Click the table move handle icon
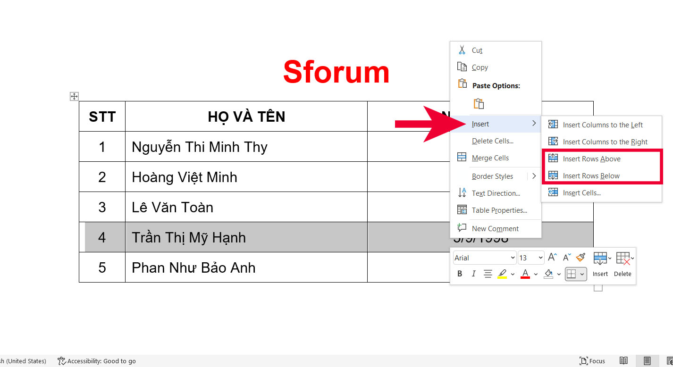Viewport: 673px width, 367px height. tap(74, 96)
